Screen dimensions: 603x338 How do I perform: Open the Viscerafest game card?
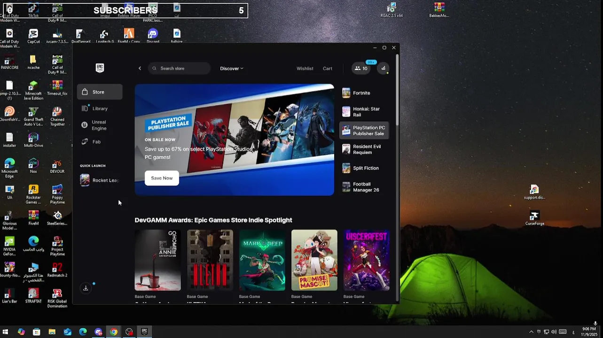[x=366, y=260]
